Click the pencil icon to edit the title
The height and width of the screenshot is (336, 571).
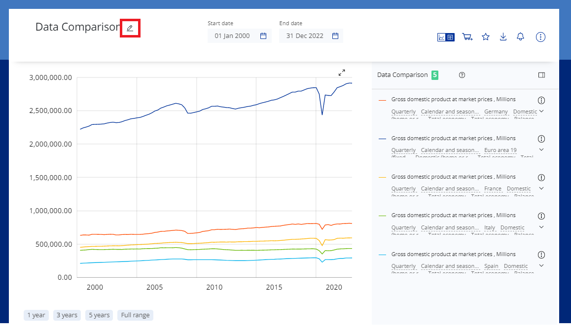pyautogui.click(x=130, y=28)
